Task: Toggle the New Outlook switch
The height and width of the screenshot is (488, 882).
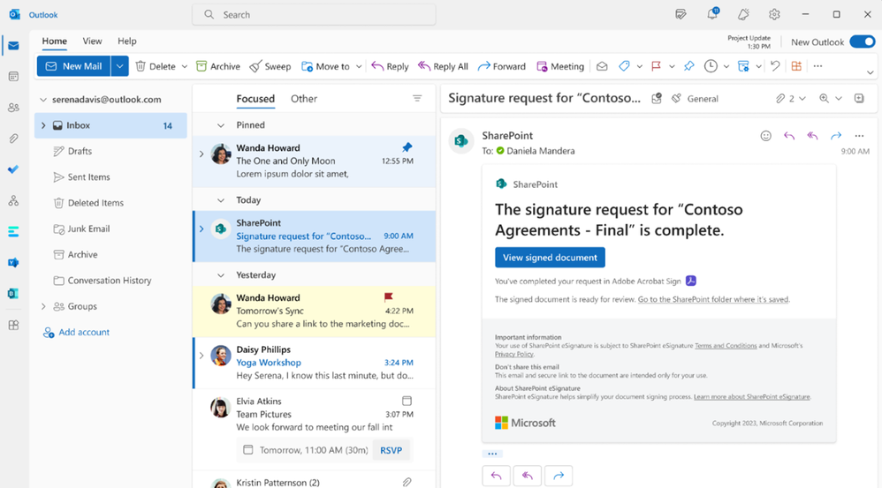Action: click(x=862, y=41)
